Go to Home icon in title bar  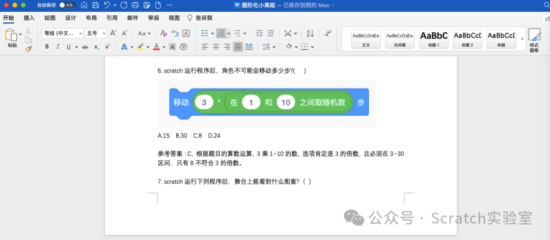click(x=84, y=5)
